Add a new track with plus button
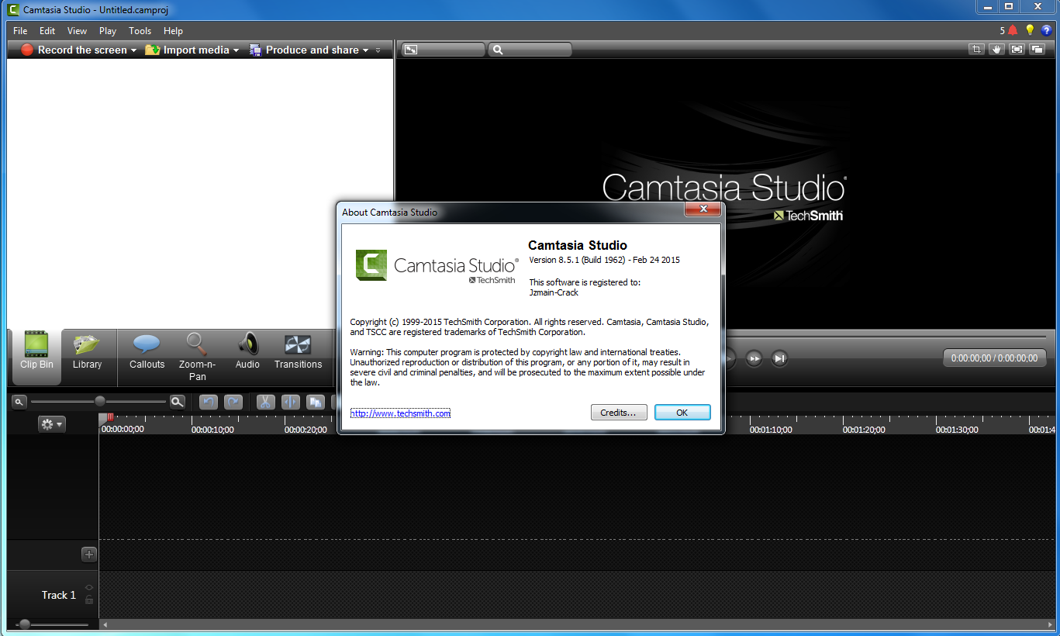The height and width of the screenshot is (636, 1060). click(89, 555)
